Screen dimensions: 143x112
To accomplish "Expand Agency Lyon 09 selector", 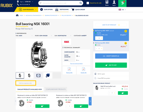I will pos(32,2).
